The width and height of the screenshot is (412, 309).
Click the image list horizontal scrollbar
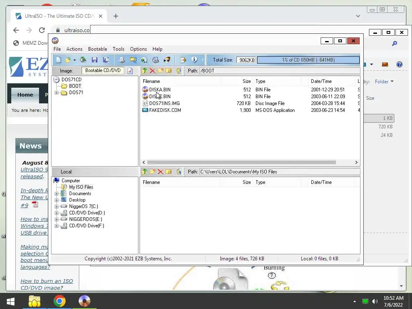(241, 163)
